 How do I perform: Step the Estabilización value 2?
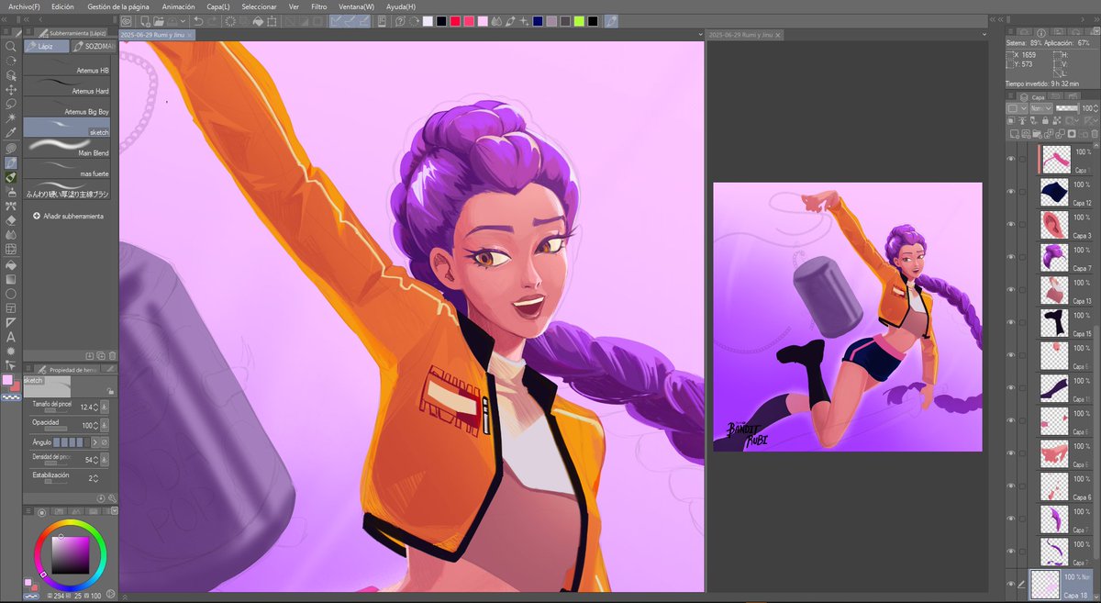coord(95,478)
